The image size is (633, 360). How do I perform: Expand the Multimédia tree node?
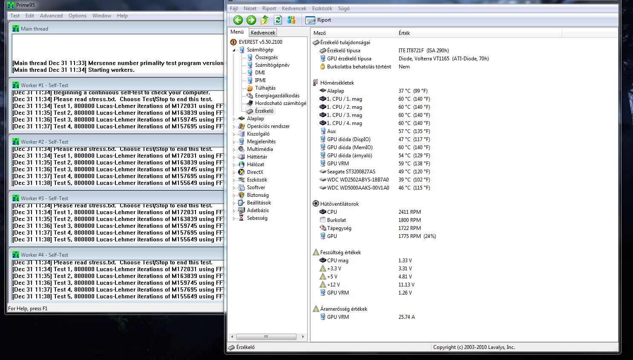pos(234,150)
